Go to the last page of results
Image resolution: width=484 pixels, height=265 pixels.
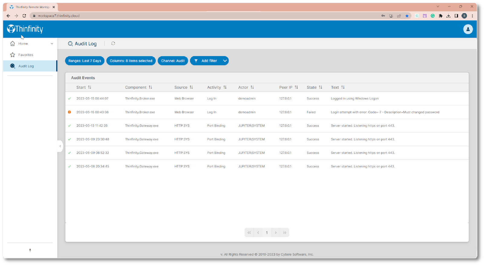(x=285, y=232)
